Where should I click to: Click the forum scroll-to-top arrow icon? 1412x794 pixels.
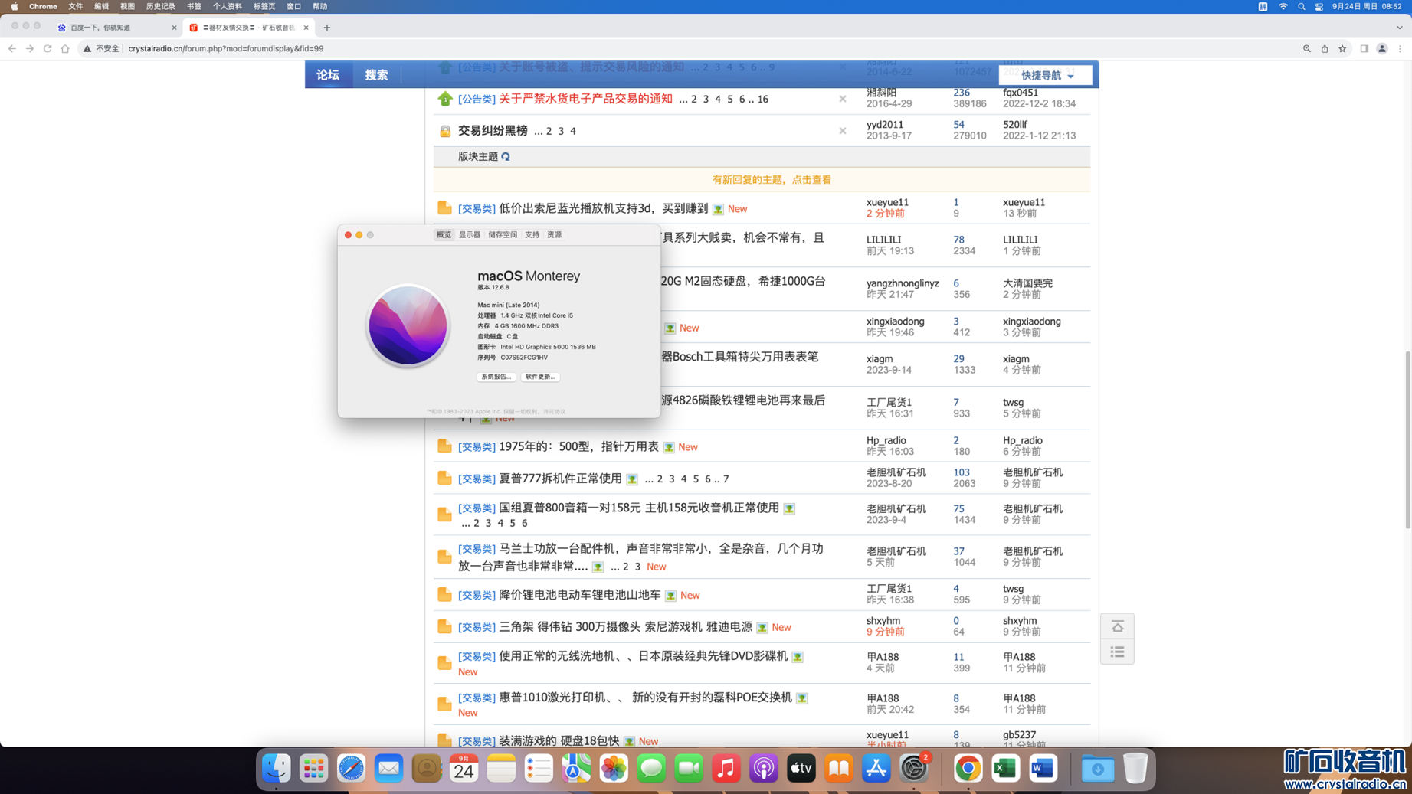point(1117,626)
